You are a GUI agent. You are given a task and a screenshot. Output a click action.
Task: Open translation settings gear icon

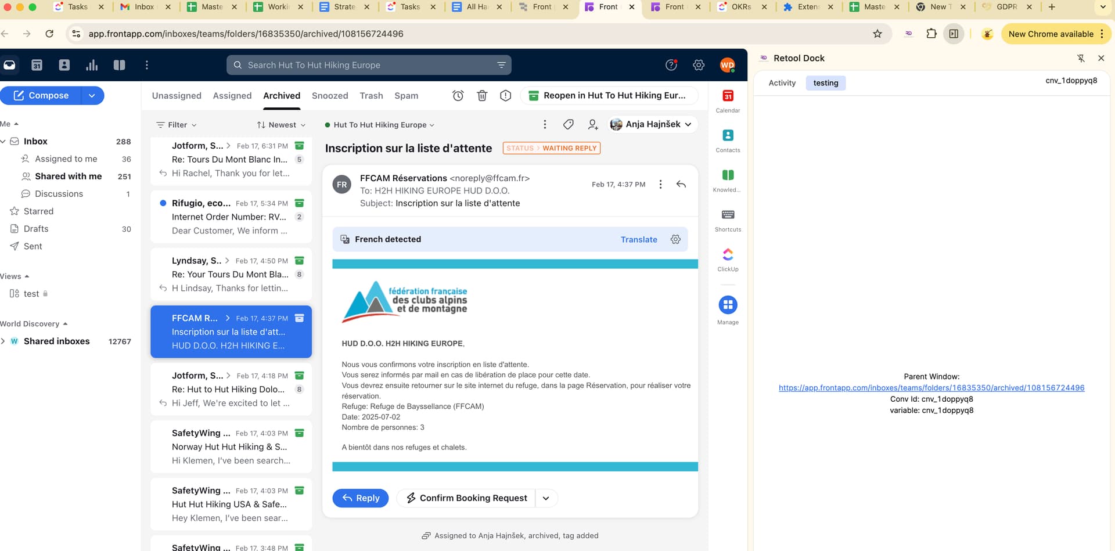675,239
